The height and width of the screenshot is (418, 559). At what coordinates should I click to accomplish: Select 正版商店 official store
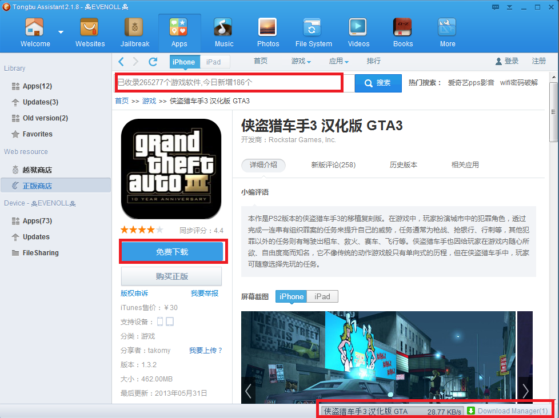coord(55,186)
